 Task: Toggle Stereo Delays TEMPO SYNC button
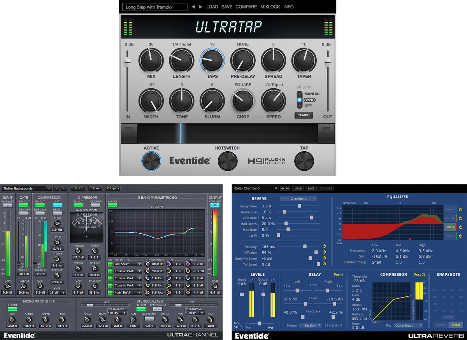click(x=158, y=309)
